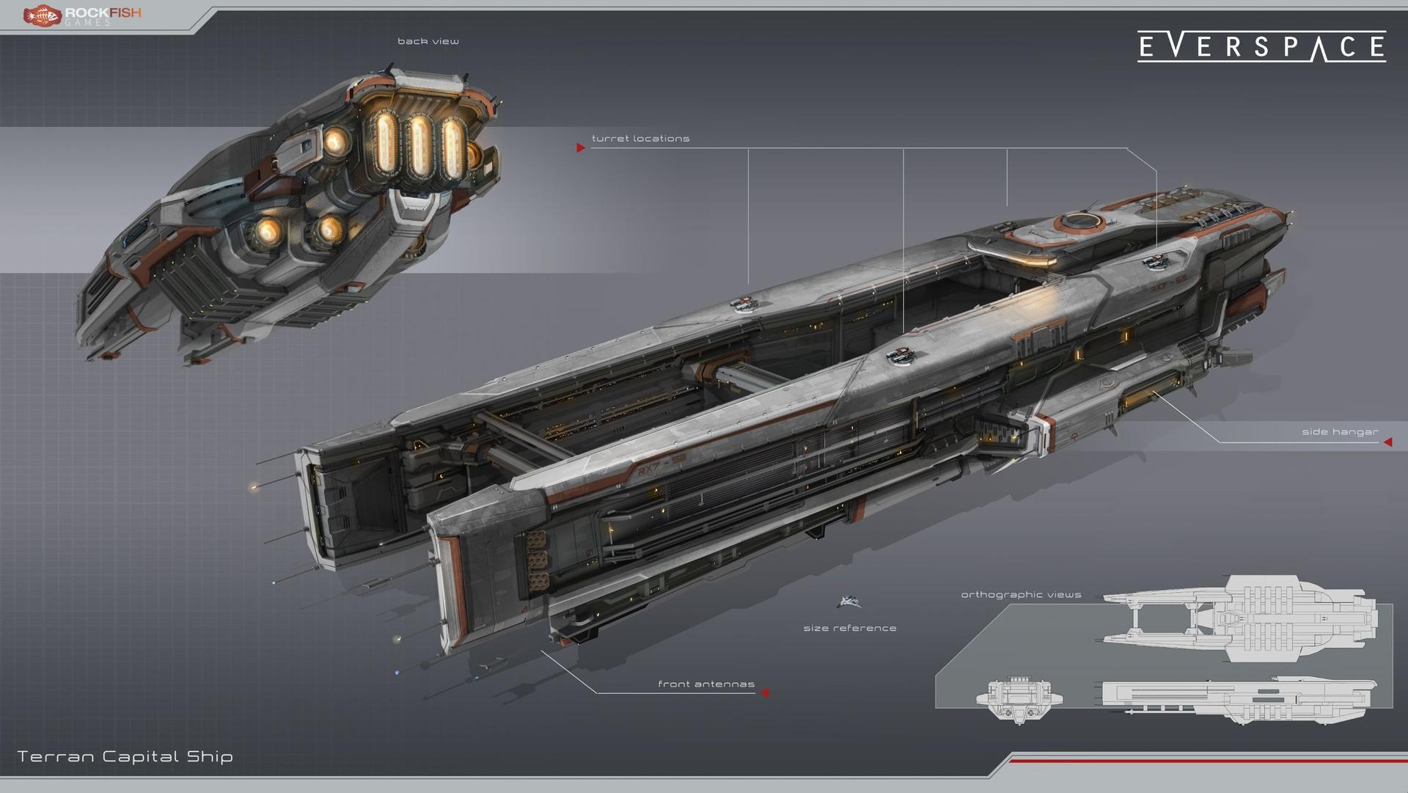Click the 'side hangar' label
Image resolution: width=1408 pixels, height=793 pixels.
pos(1340,432)
